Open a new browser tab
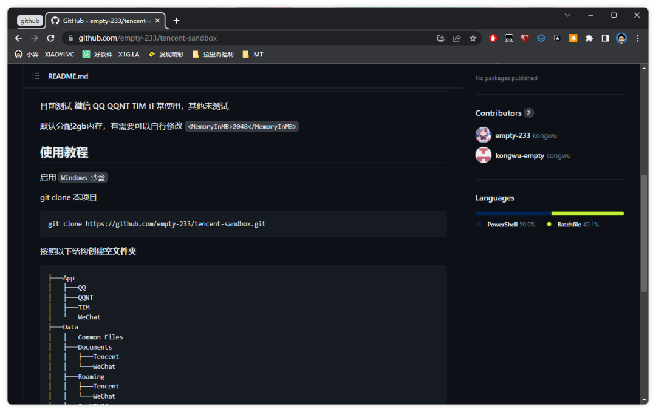 coord(177,21)
